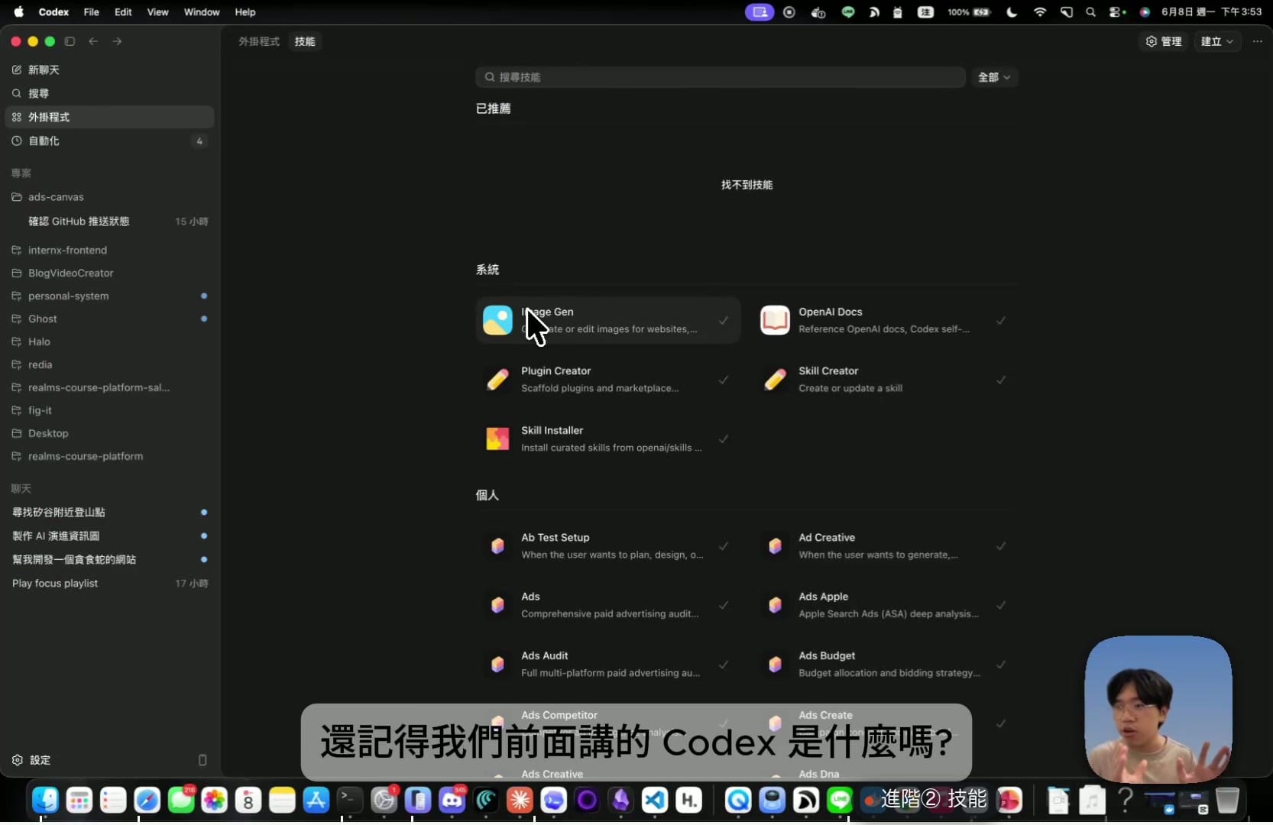This screenshot has width=1273, height=825.
Task: Open Finder from the Dock
Action: tap(46, 800)
